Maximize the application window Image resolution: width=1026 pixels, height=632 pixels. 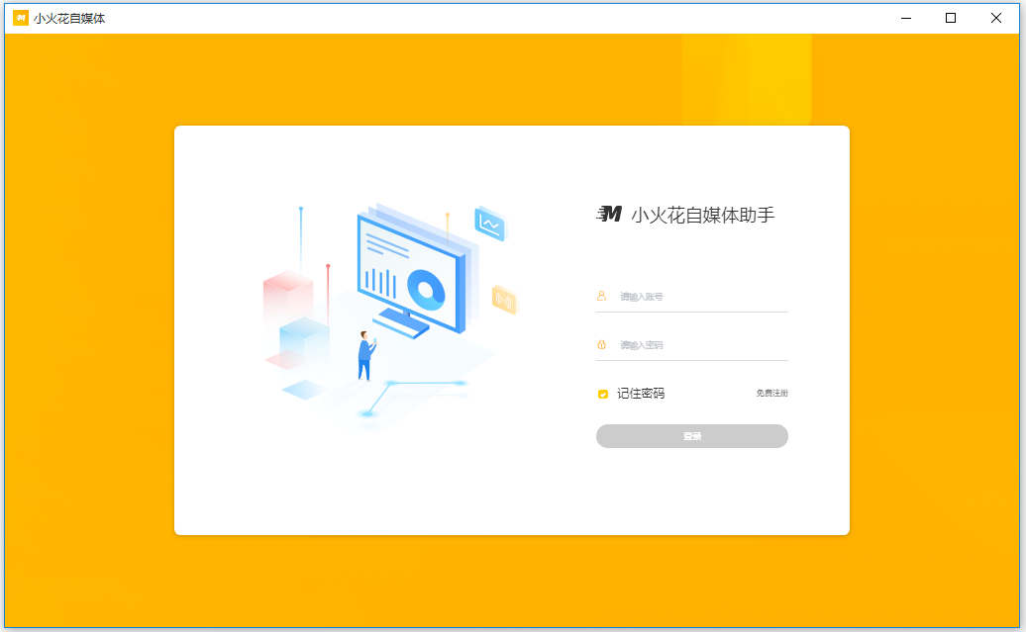click(950, 18)
